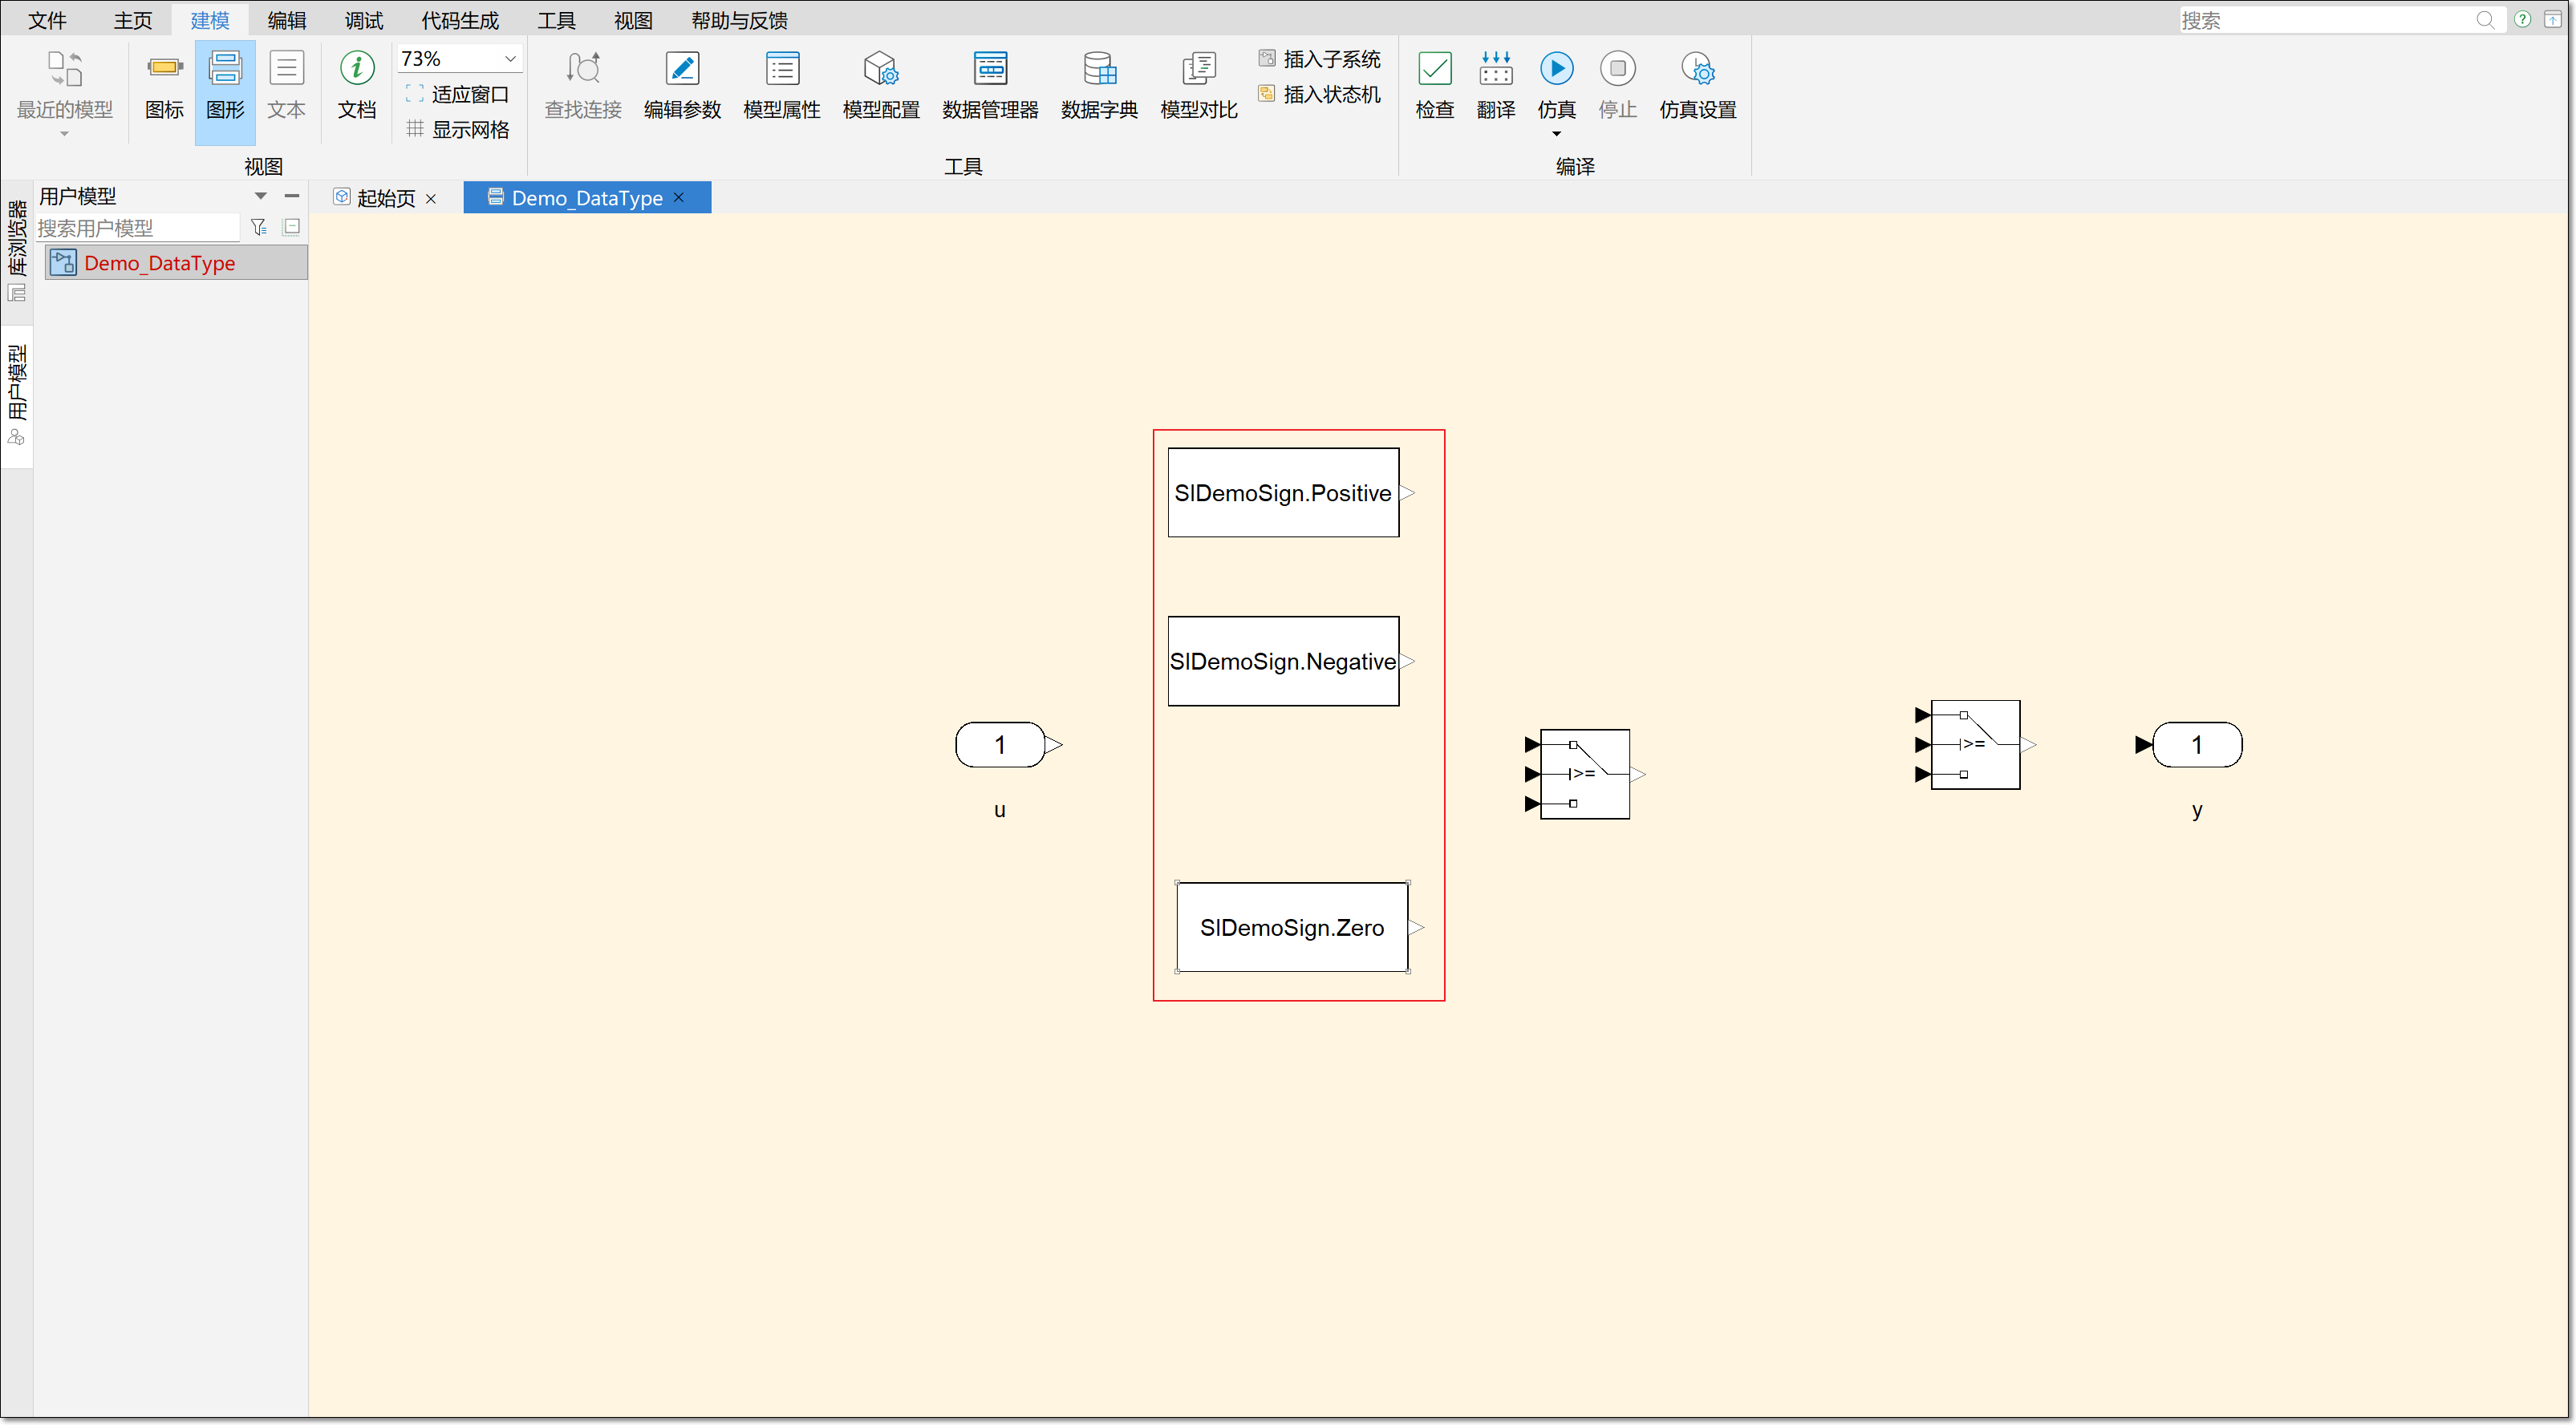Select the SIDemoSign.Positive block

1283,492
